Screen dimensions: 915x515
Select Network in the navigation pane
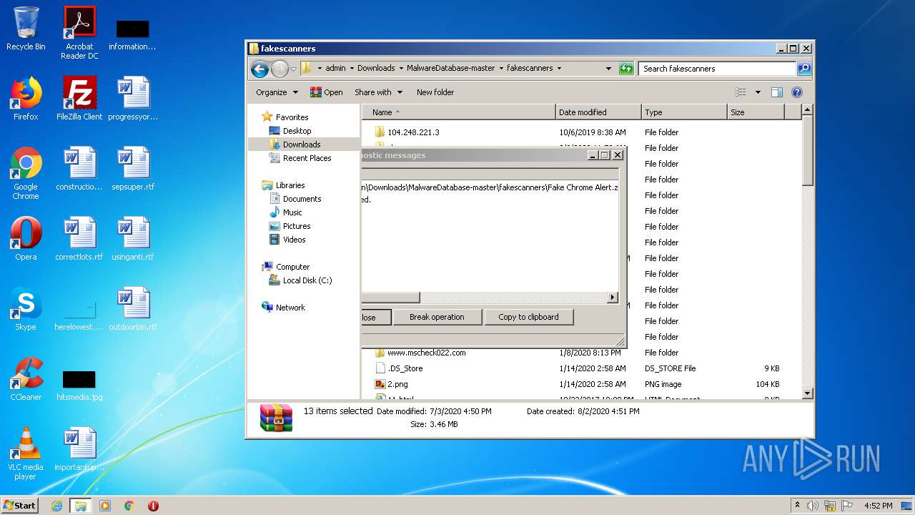(290, 308)
